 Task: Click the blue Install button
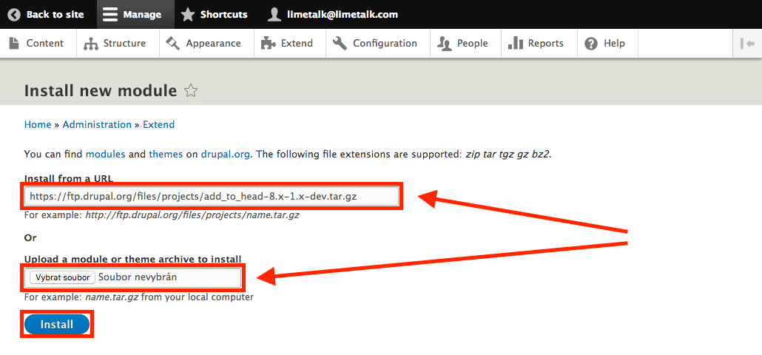coord(57,325)
